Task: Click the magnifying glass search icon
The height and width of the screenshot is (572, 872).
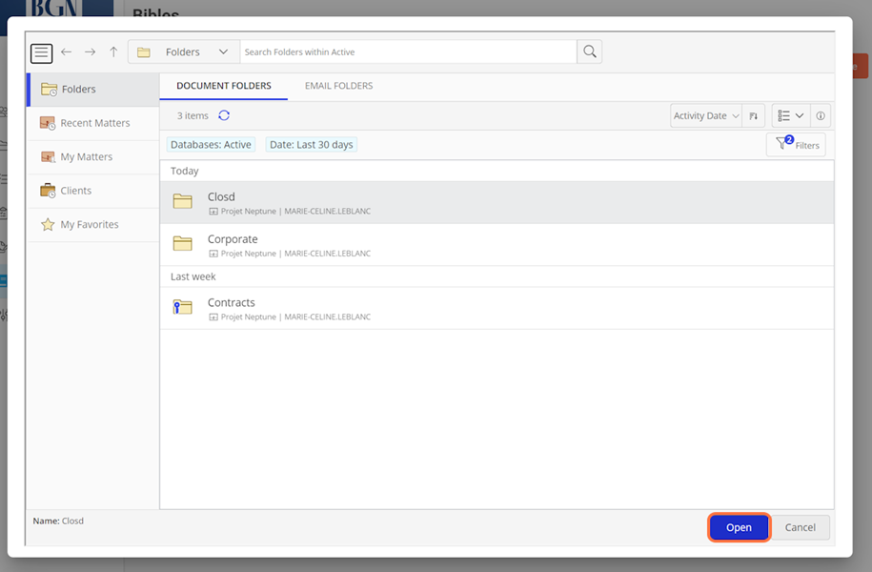Action: click(590, 52)
